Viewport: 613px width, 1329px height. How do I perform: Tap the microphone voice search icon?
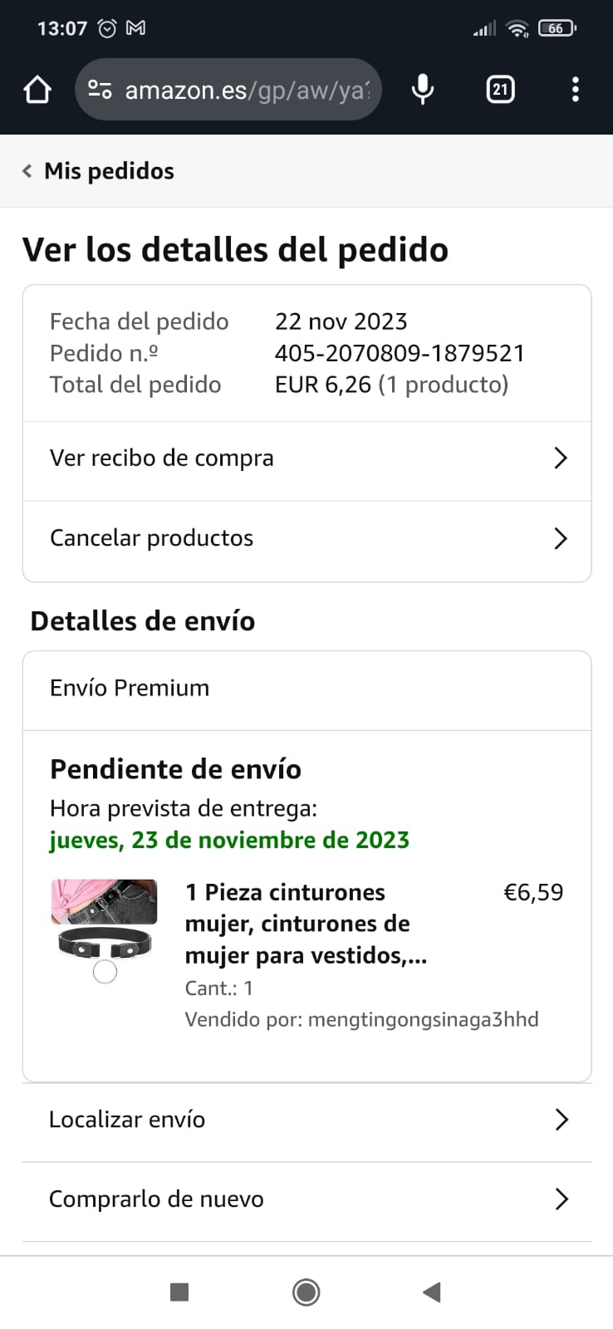click(423, 90)
